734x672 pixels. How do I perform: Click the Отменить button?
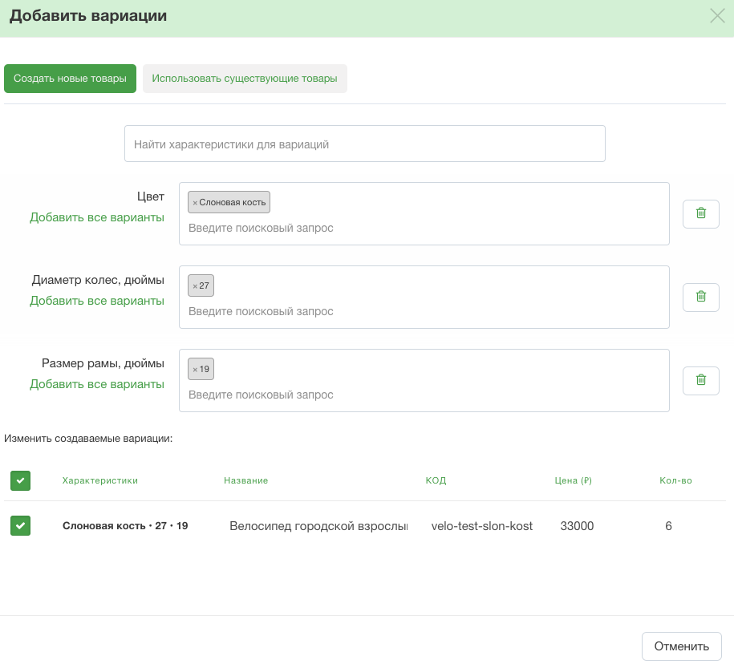[x=682, y=646]
